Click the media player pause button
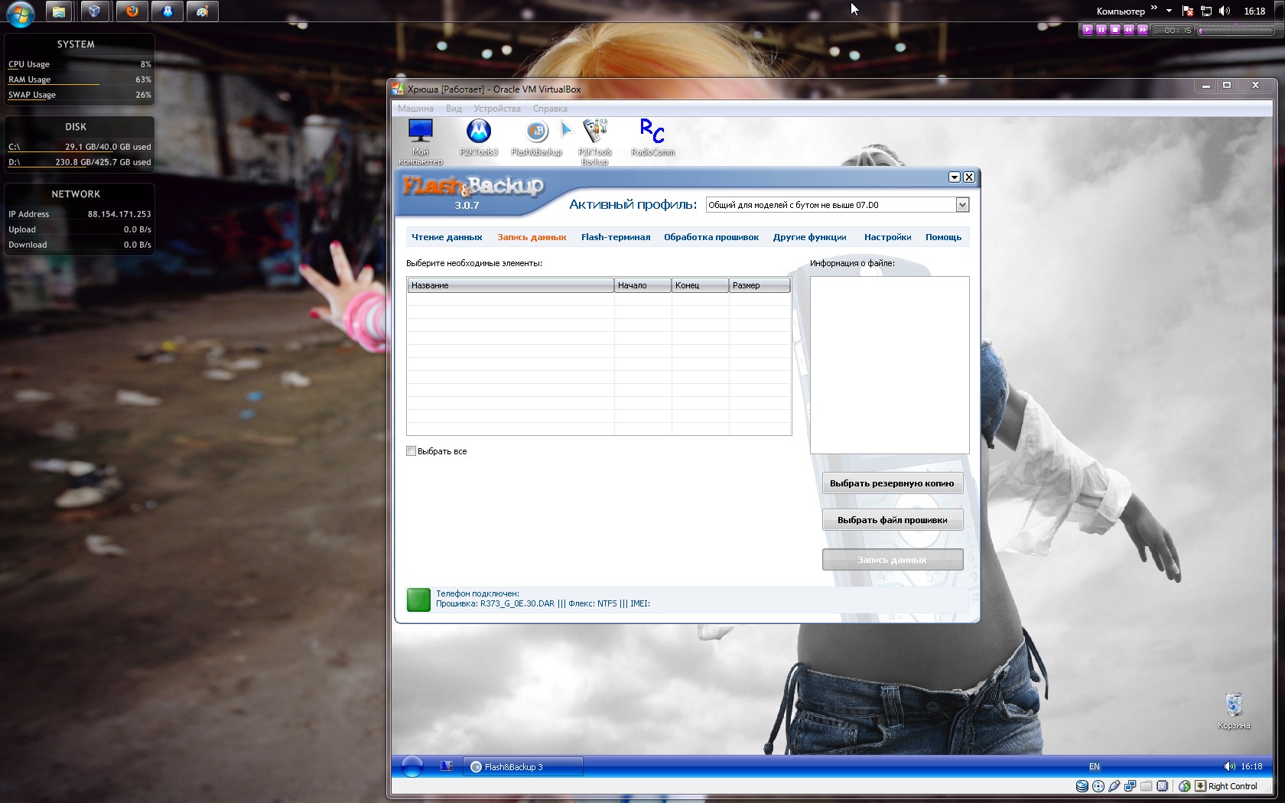Screen dimensions: 1285x803 pos(1101,30)
